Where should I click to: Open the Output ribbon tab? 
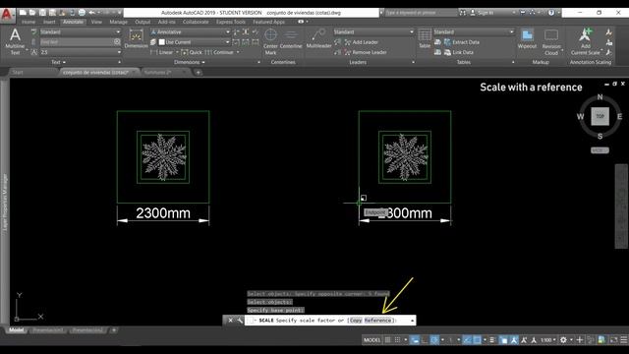[143, 22]
